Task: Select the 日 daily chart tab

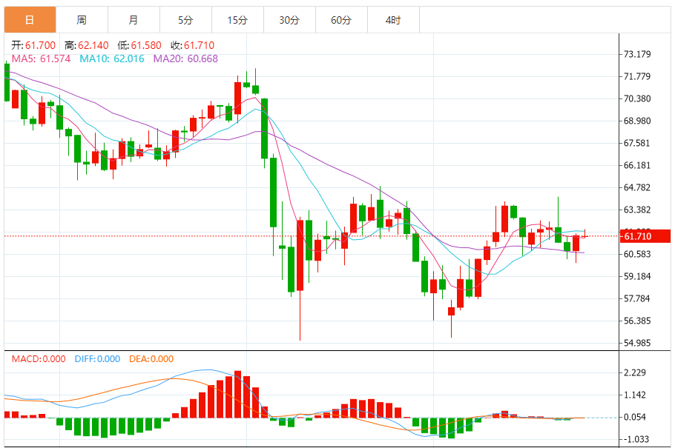Action: 30,20
